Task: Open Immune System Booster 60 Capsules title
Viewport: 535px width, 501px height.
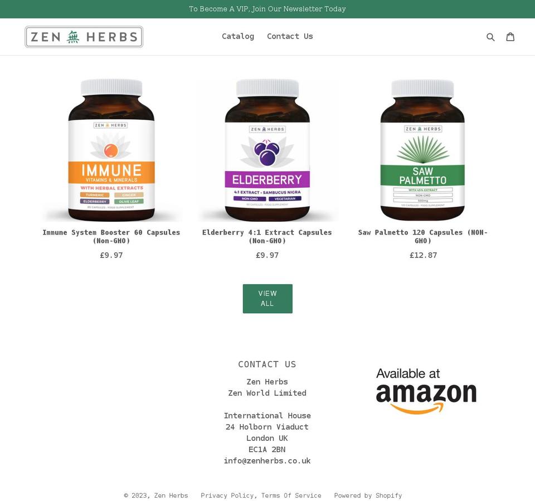Action: click(x=111, y=236)
